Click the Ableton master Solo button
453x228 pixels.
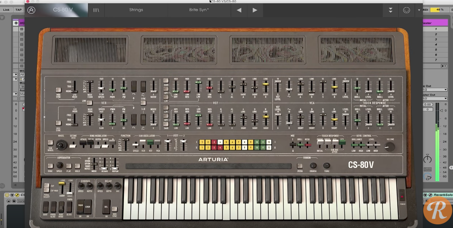pos(428,169)
